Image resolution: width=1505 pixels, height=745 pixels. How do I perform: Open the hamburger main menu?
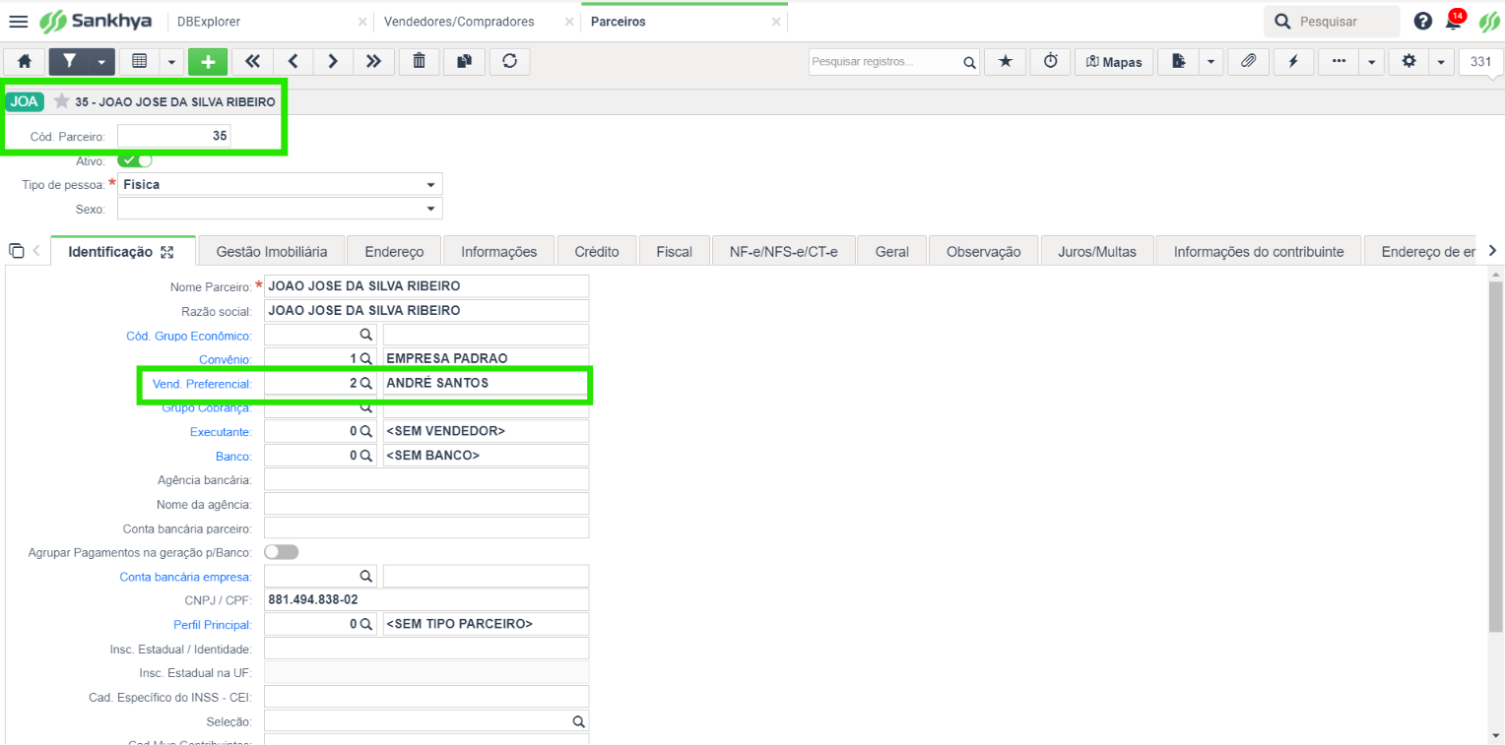point(19,21)
